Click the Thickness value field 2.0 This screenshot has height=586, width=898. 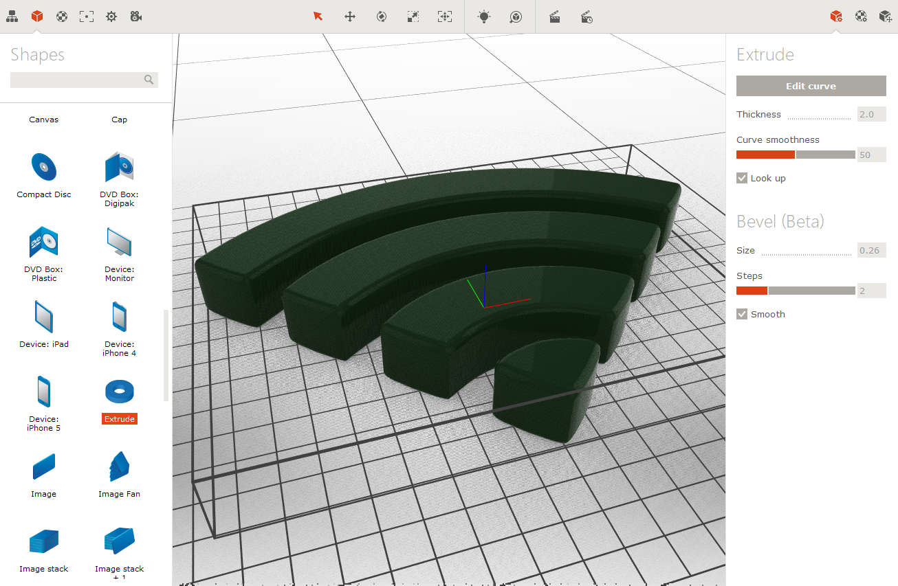pyautogui.click(x=872, y=114)
